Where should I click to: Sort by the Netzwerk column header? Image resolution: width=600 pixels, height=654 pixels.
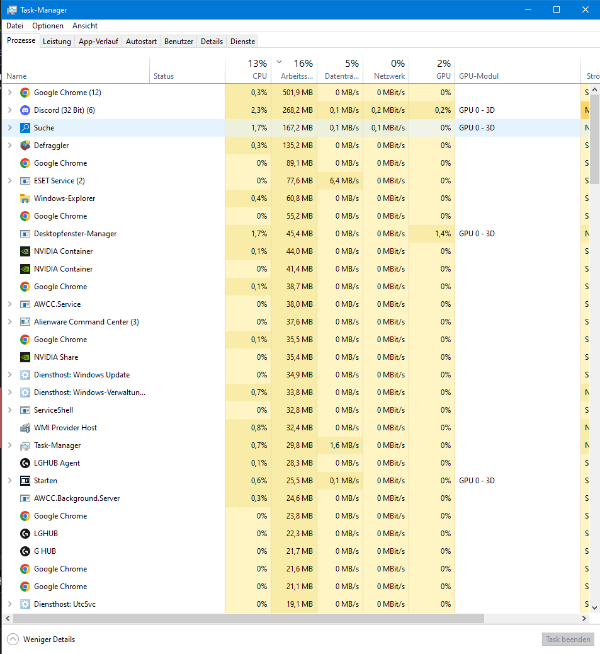[x=386, y=70]
